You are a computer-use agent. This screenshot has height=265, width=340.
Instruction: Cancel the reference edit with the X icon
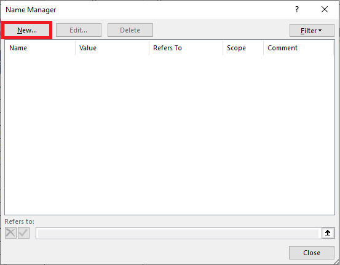pos(10,233)
